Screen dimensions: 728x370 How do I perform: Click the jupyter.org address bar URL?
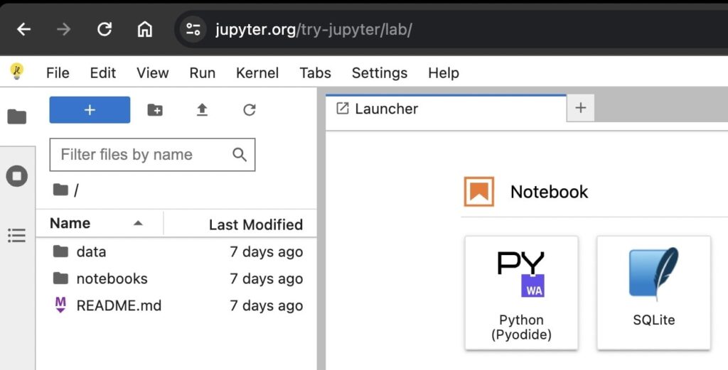pyautogui.click(x=314, y=30)
